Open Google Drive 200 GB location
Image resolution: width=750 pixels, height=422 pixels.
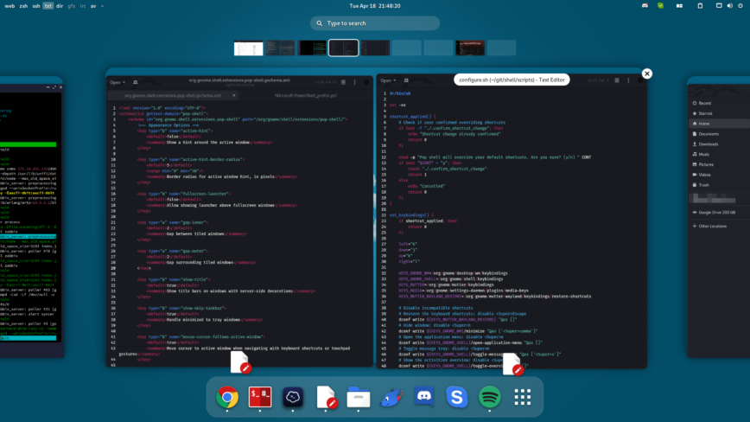[717, 213]
